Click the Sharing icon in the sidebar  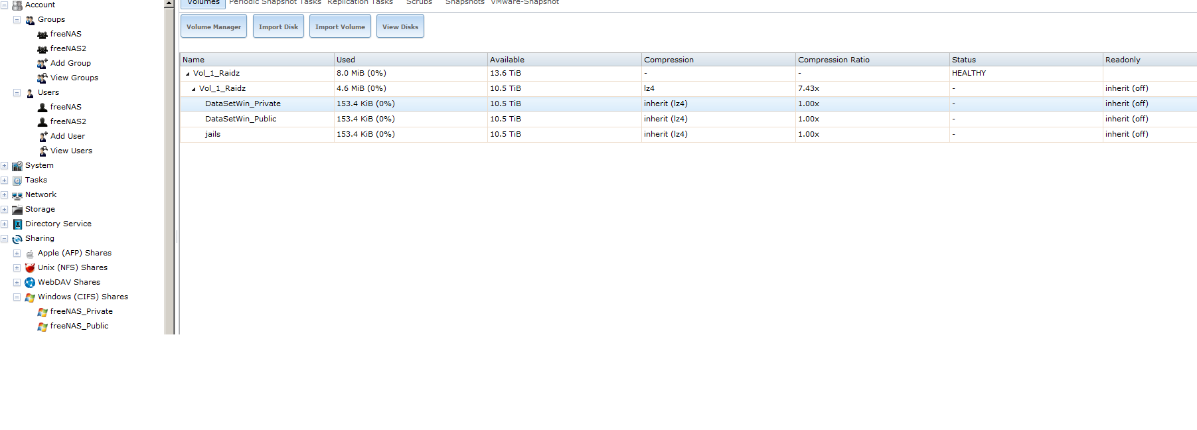pos(17,239)
